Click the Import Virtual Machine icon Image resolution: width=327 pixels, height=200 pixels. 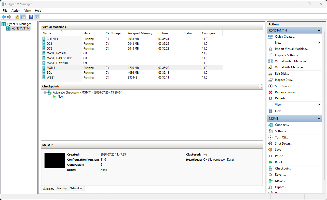270,49
